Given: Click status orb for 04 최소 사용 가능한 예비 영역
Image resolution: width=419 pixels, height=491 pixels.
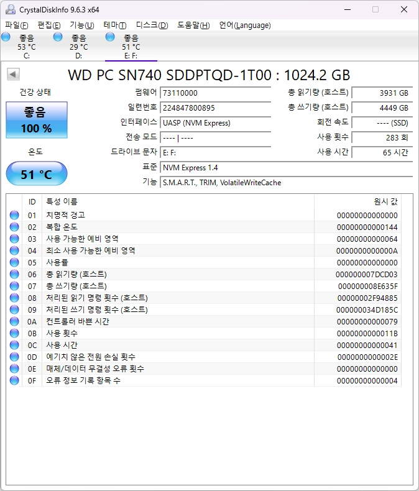Looking at the screenshot, I should point(14,250).
